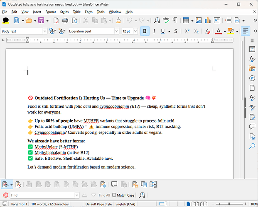Enable Match Case checkbox
This screenshot has height=207, width=258.
click(114, 195)
